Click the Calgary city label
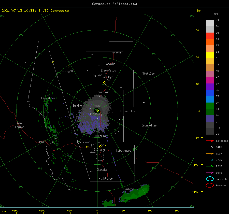The image size is (229, 214). pyautogui.click(x=99, y=150)
